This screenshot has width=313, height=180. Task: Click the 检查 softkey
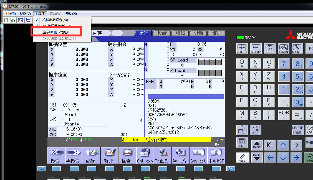127,155
